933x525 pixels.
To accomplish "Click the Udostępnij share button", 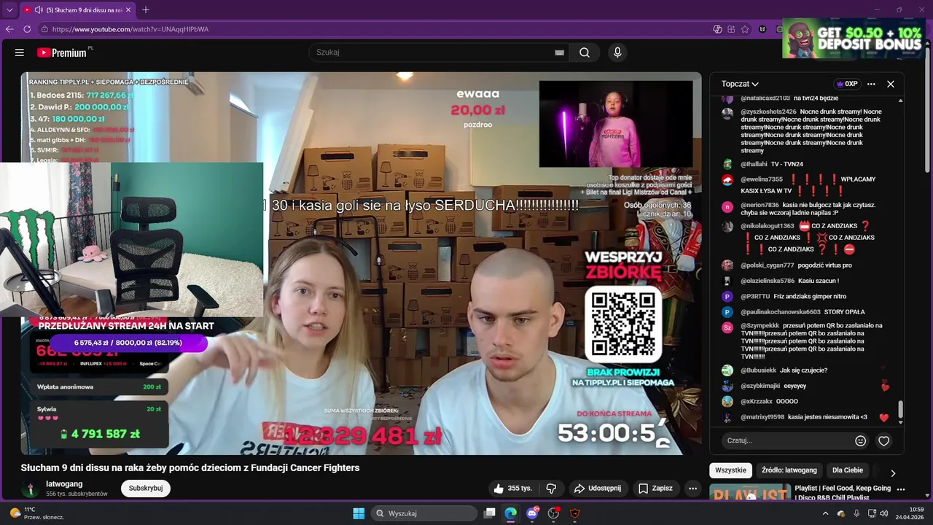I will (597, 489).
